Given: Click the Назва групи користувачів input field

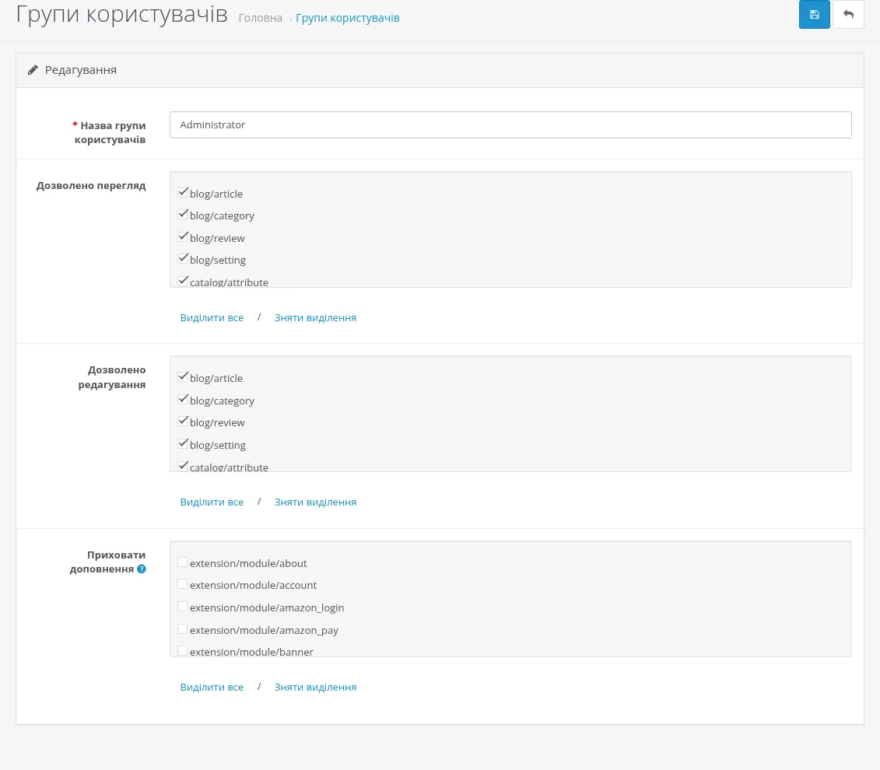Looking at the screenshot, I should tap(510, 124).
